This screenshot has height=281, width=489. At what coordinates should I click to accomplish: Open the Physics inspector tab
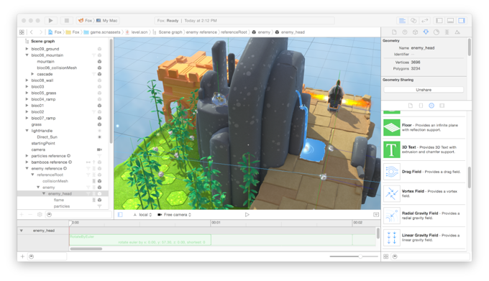[447, 32]
